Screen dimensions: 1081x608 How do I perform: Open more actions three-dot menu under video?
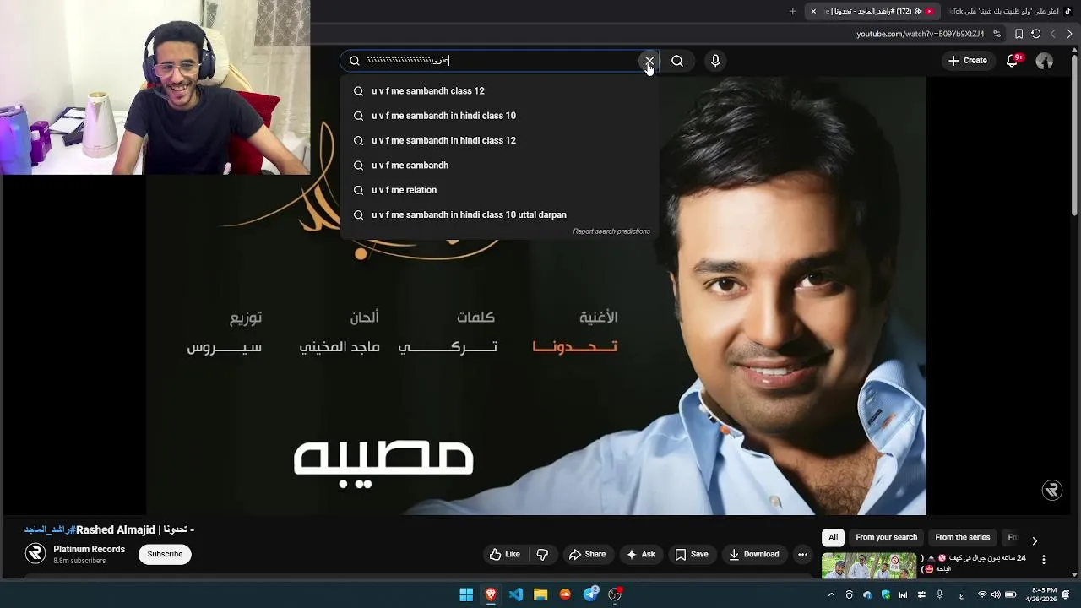click(802, 554)
